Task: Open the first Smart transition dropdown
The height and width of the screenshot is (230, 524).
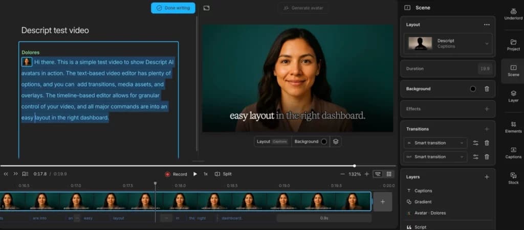Action: 435,143
